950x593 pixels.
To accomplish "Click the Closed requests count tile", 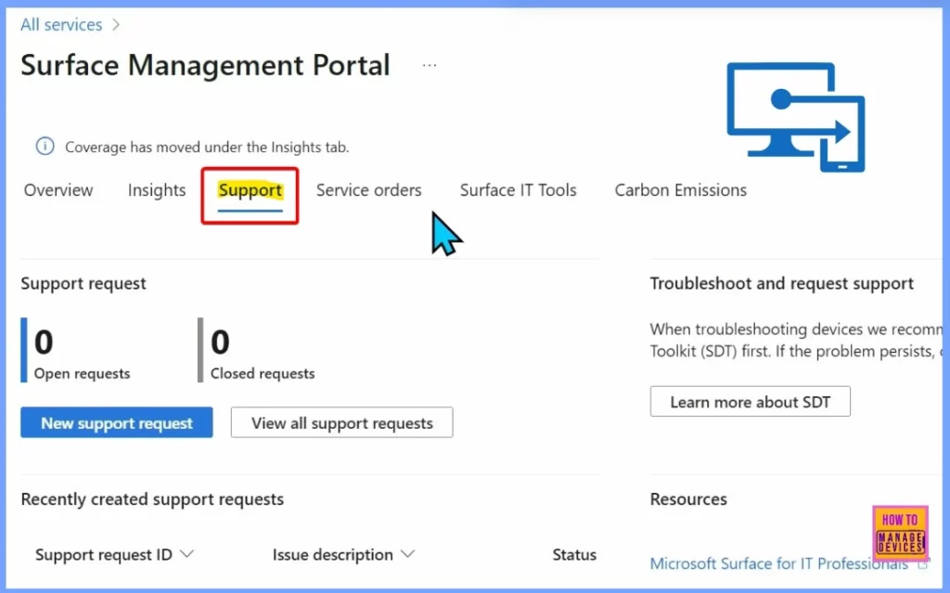I will pyautogui.click(x=257, y=351).
